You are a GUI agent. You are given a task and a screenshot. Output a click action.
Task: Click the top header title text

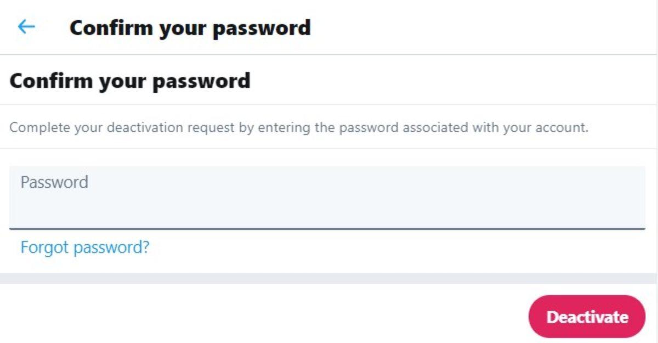(190, 27)
